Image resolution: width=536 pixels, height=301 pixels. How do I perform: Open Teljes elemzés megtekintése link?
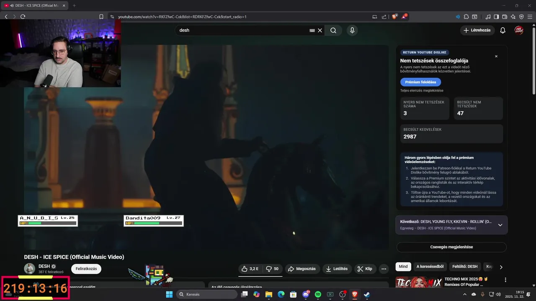tap(422, 91)
